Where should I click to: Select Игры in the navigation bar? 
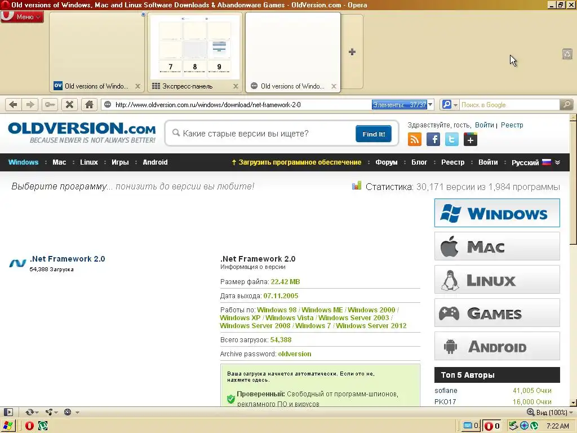point(121,162)
